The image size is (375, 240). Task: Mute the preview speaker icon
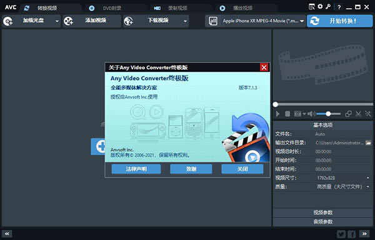coord(311,114)
